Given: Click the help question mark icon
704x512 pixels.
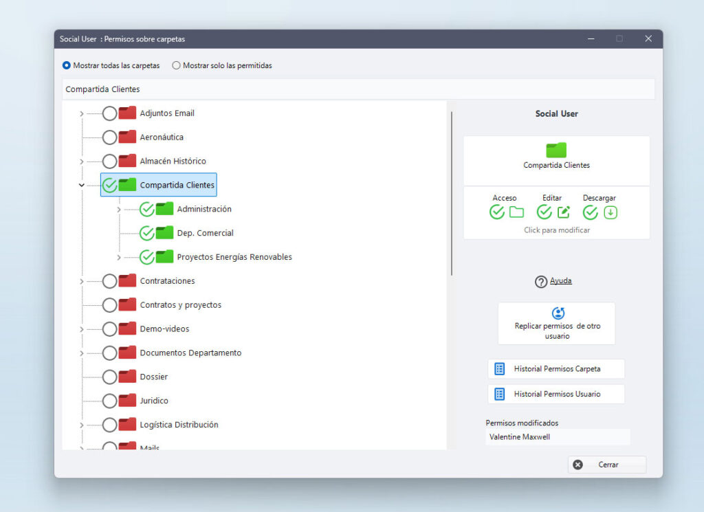Looking at the screenshot, I should pyautogui.click(x=541, y=282).
